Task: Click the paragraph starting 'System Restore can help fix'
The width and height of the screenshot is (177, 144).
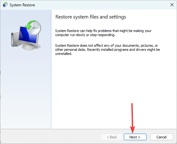Action: coord(103,33)
